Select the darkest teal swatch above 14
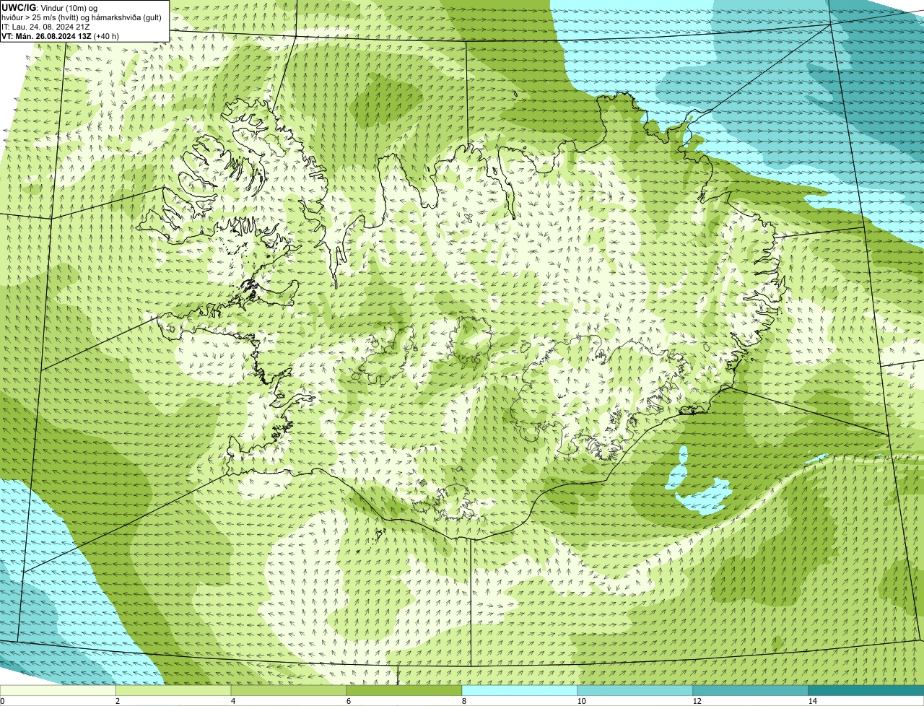The height and width of the screenshot is (706, 924). 866,690
